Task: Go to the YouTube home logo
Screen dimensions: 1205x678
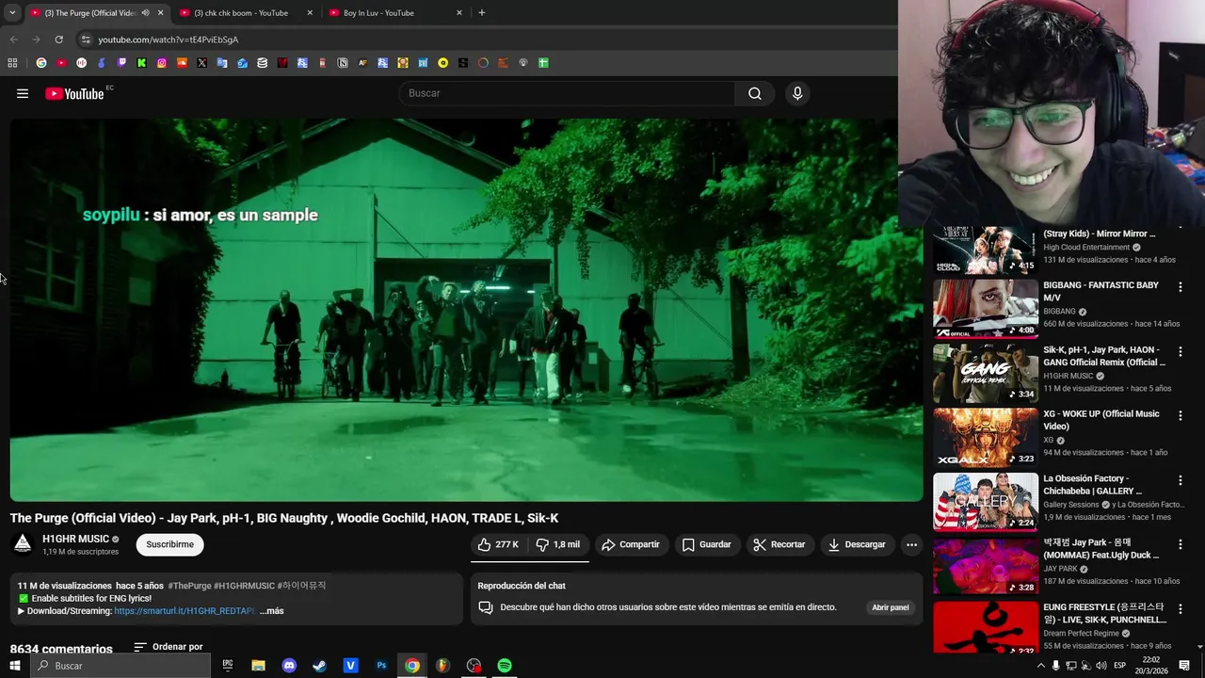Action: coord(74,93)
